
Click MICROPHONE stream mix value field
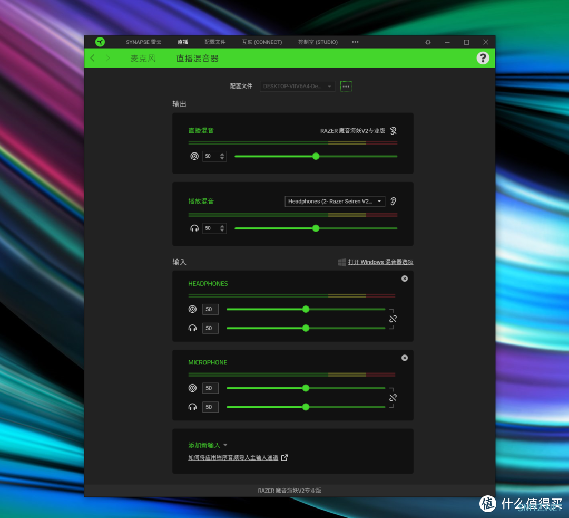210,388
